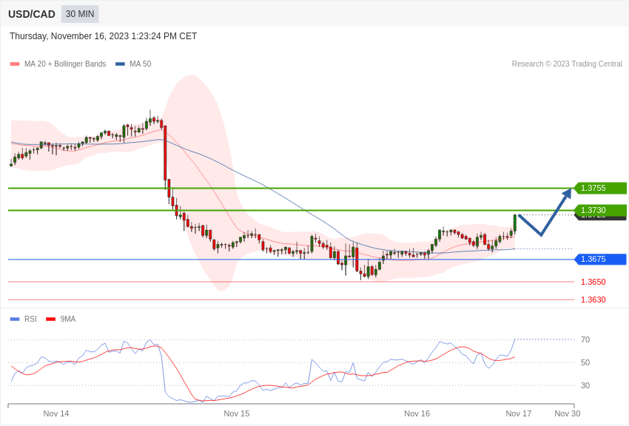Select the green 1.3755 resistance price tag

600,188
